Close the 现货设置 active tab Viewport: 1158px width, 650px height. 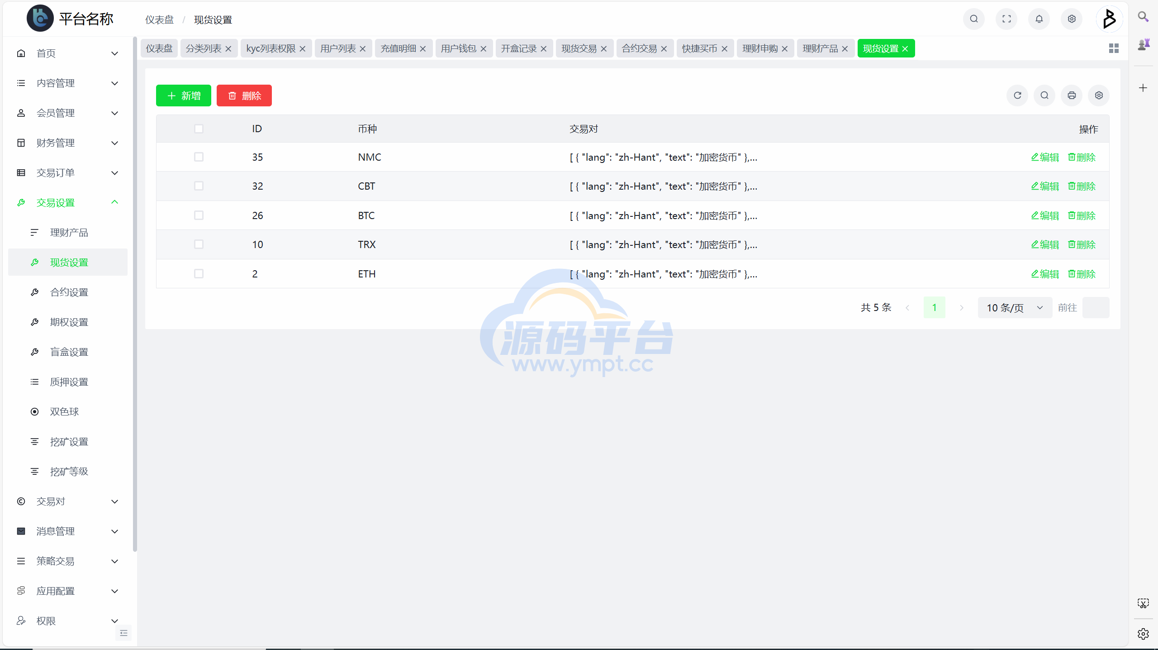click(905, 49)
